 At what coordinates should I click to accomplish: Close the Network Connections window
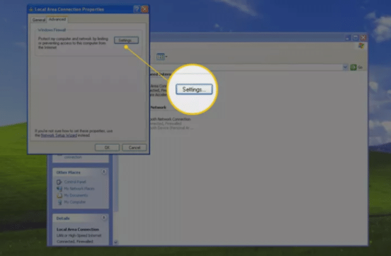[x=363, y=38]
